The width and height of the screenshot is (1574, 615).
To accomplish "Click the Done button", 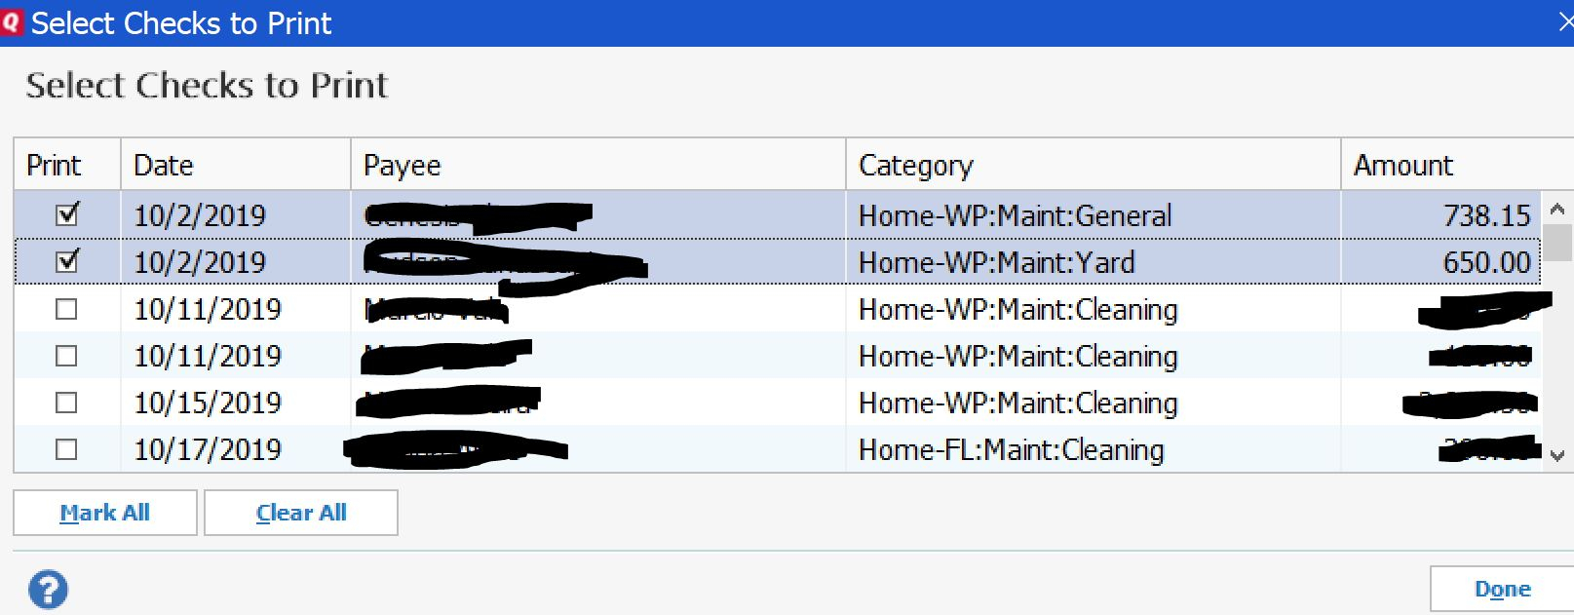I will 1502,589.
